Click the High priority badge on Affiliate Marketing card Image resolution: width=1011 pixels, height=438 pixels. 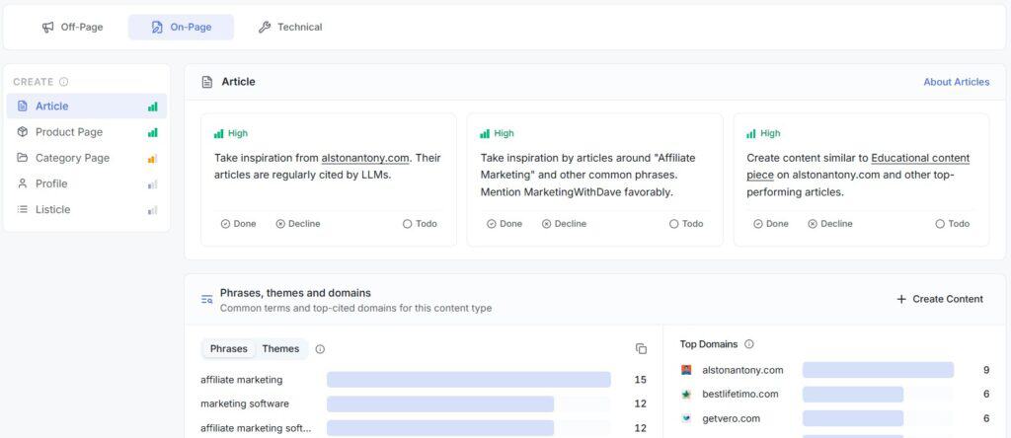coord(498,133)
